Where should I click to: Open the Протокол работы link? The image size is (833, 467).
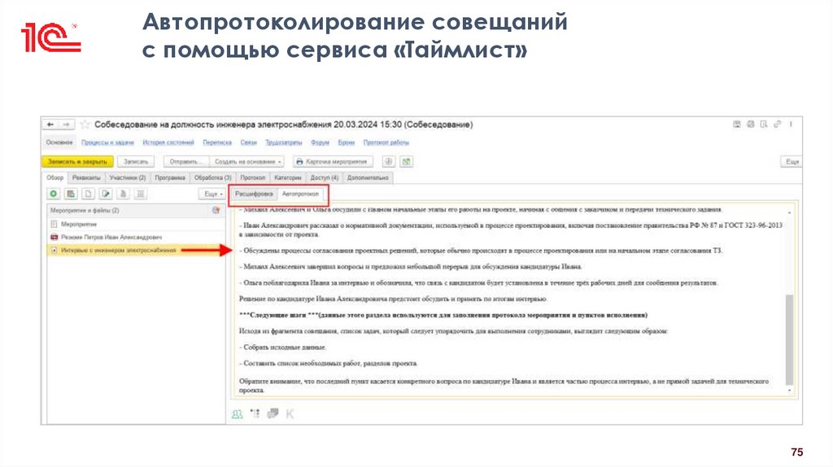tap(386, 142)
